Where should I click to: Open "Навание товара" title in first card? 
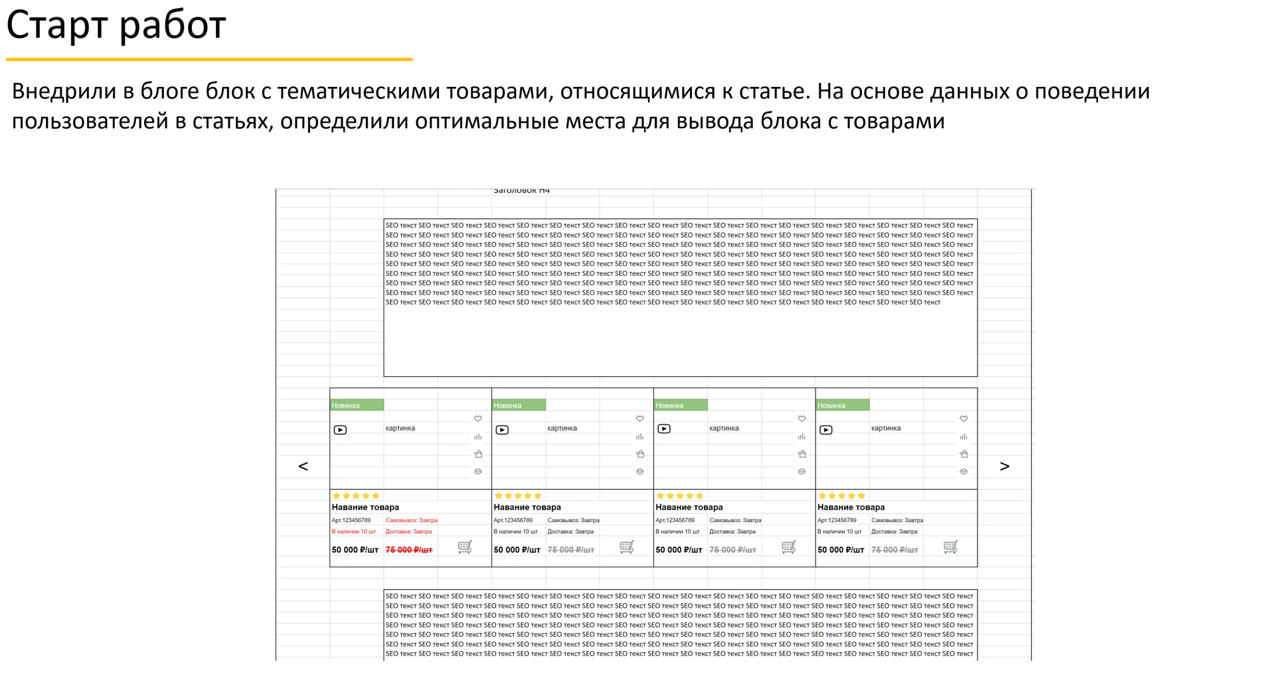(365, 508)
